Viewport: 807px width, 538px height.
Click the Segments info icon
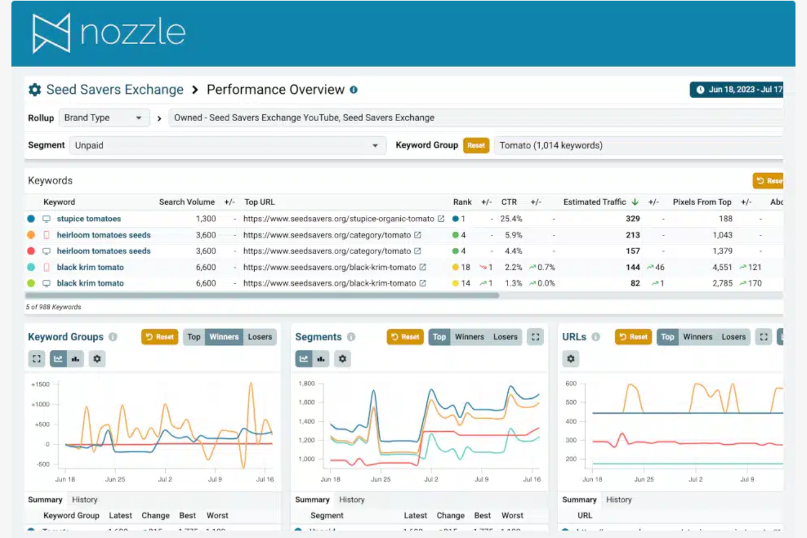tap(351, 337)
